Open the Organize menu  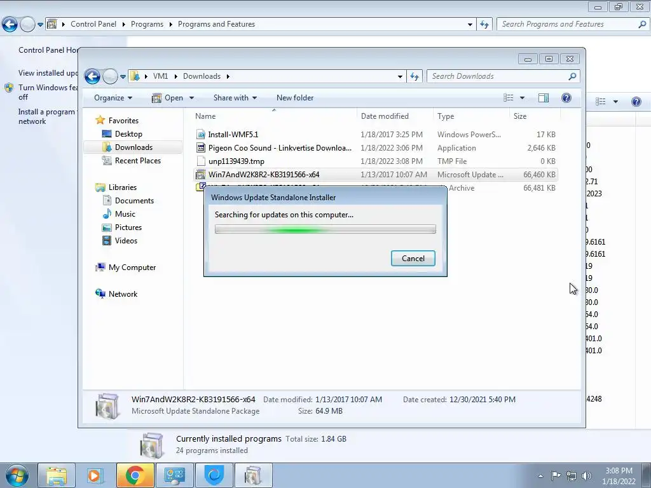[x=113, y=98]
